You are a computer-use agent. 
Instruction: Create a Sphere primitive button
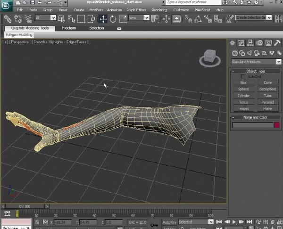[x=243, y=89]
